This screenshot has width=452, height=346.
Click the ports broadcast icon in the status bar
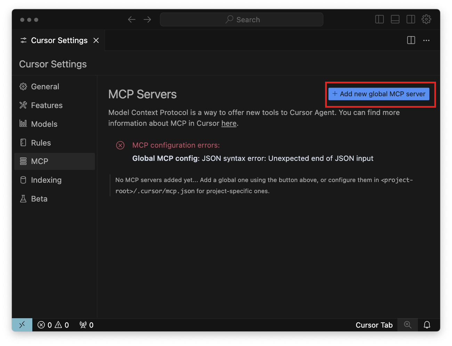pos(86,325)
